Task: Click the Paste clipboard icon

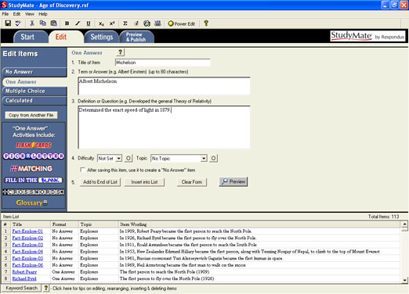Action: (53, 23)
